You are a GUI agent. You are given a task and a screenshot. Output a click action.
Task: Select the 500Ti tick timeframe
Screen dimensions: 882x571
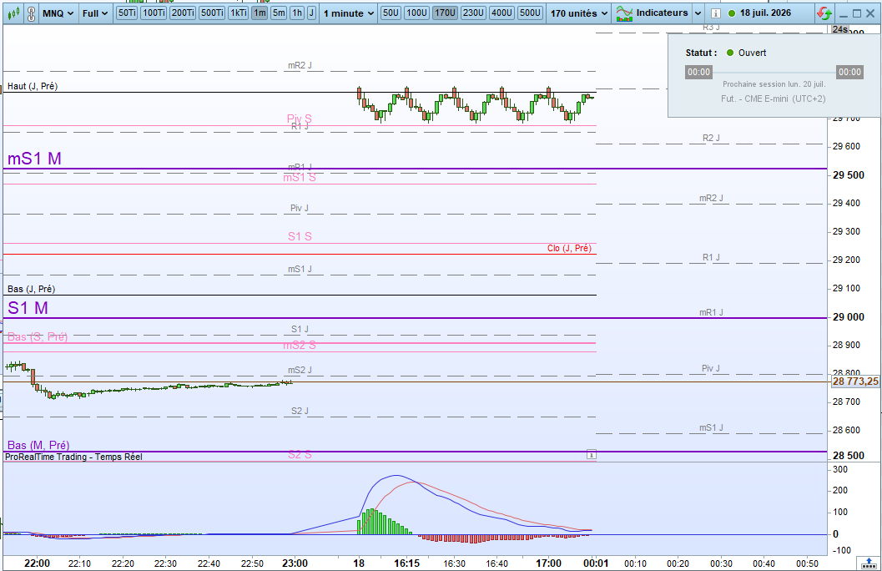tap(212, 13)
